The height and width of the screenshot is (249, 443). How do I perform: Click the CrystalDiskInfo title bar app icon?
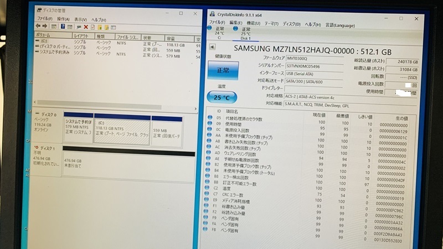tap(212, 14)
